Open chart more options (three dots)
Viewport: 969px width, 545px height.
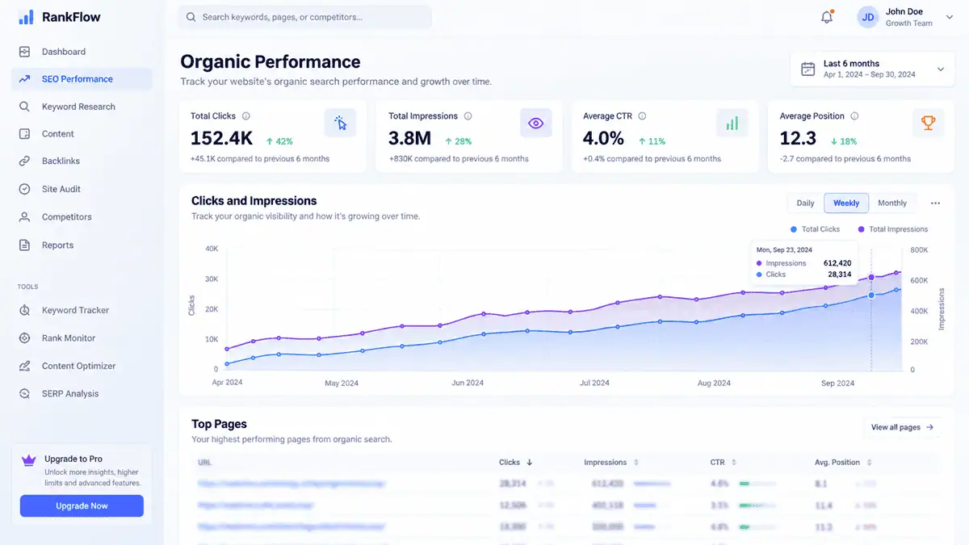pos(935,203)
